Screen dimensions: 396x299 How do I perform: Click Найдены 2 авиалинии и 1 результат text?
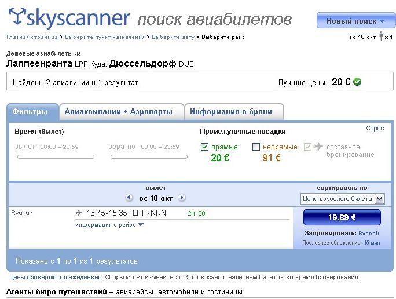pyautogui.click(x=76, y=83)
